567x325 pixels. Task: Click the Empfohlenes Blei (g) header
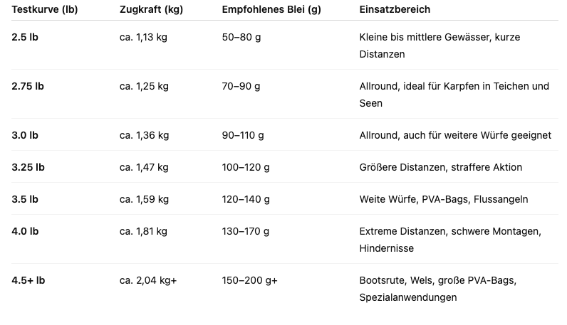click(x=271, y=9)
